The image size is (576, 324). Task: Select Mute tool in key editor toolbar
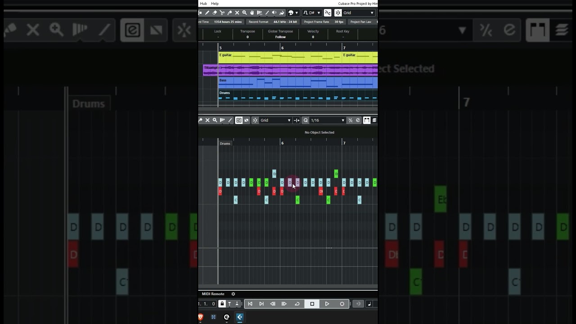[x=207, y=120]
